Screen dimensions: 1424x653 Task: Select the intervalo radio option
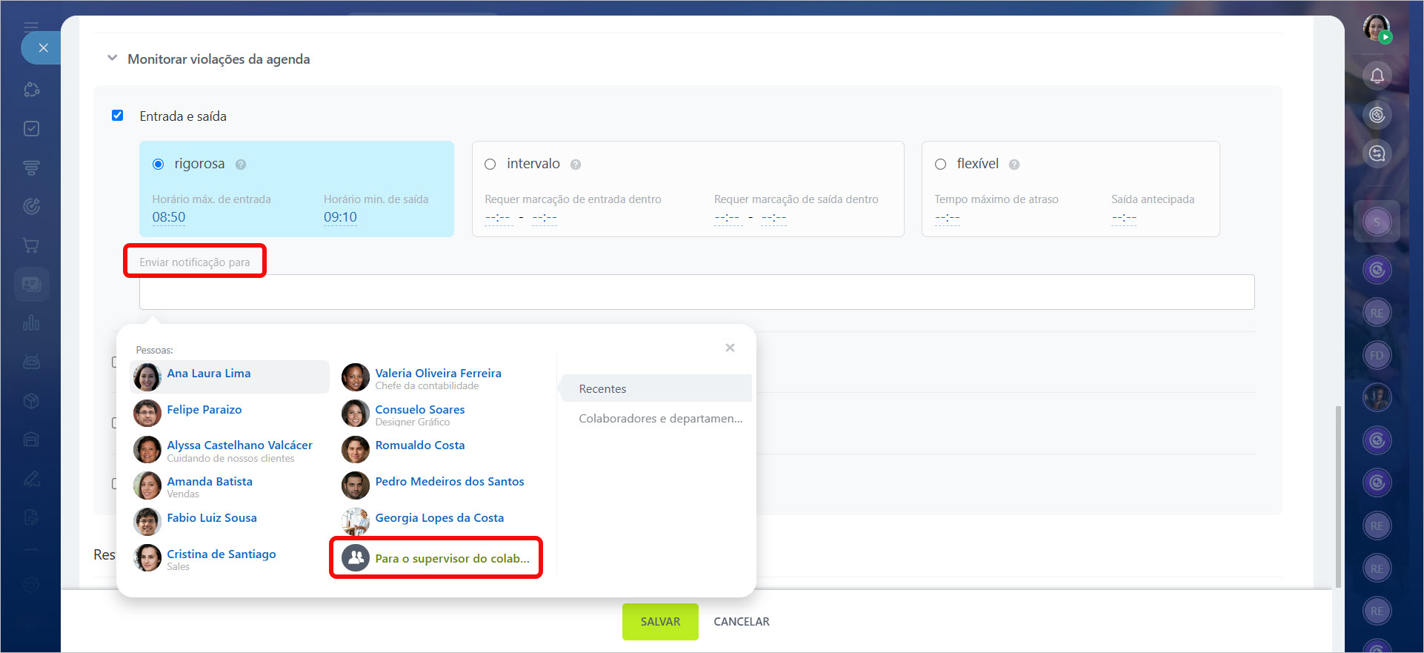[490, 165]
